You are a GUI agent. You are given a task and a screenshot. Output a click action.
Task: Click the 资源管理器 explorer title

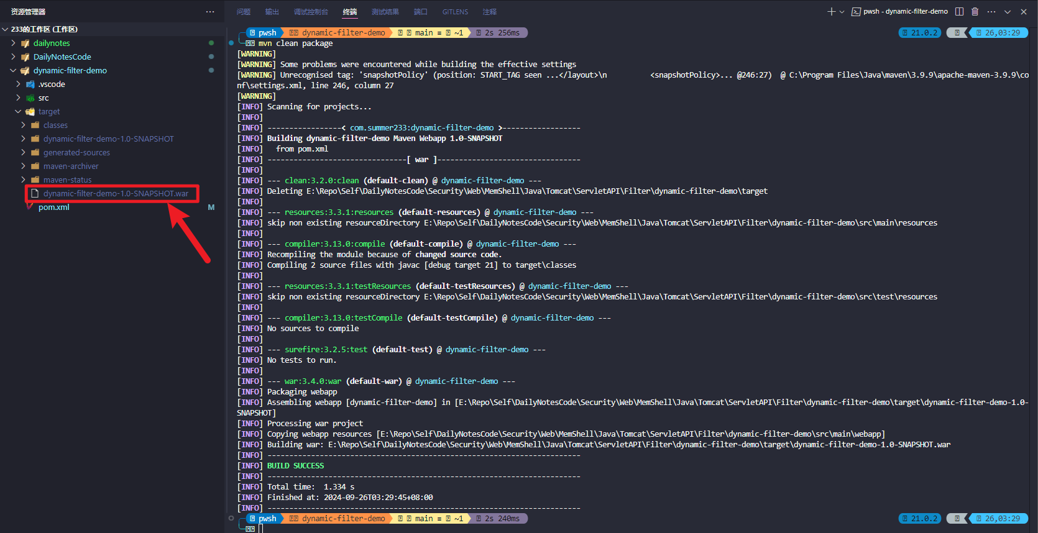pyautogui.click(x=28, y=12)
